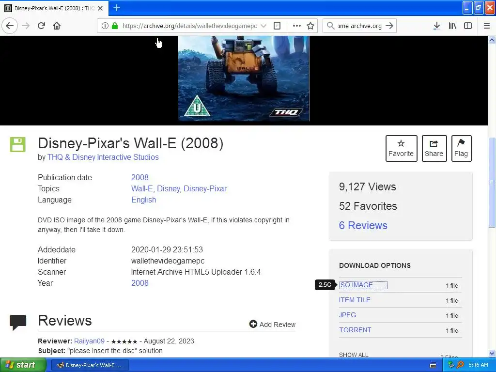Click the Disney-Pixar's Wall-E (2008) title

tap(131, 143)
